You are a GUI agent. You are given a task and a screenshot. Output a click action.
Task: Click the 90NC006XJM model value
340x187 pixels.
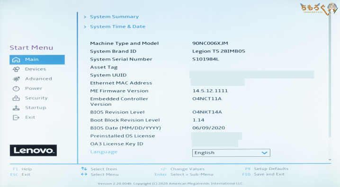210,43
